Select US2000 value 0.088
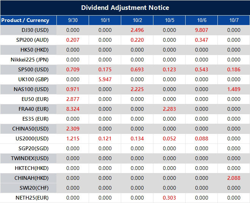The width and height of the screenshot is (250, 203). 202,138
